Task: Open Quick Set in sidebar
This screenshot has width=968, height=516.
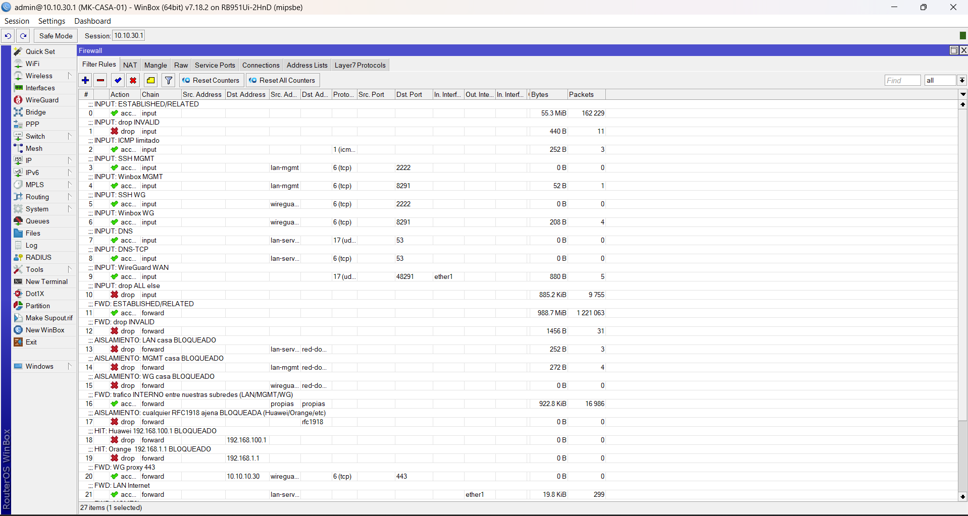Action: (x=40, y=51)
